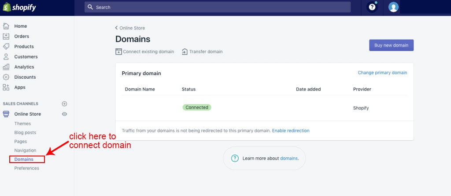This screenshot has width=451, height=196.
Task: Click the Online Store storefront icon
Action: 6,114
